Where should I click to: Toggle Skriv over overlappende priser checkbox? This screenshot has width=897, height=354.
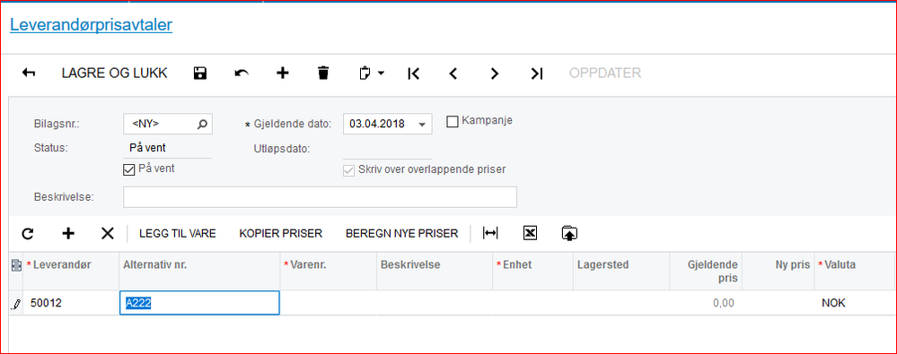click(348, 170)
